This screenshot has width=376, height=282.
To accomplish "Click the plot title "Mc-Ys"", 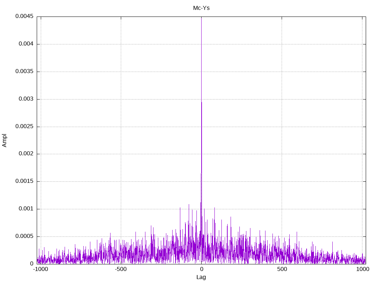I will click(x=201, y=8).
